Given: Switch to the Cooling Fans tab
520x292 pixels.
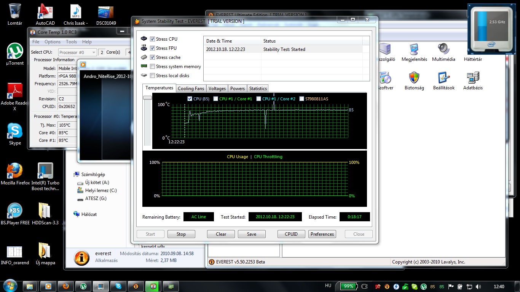Looking at the screenshot, I should (x=191, y=89).
